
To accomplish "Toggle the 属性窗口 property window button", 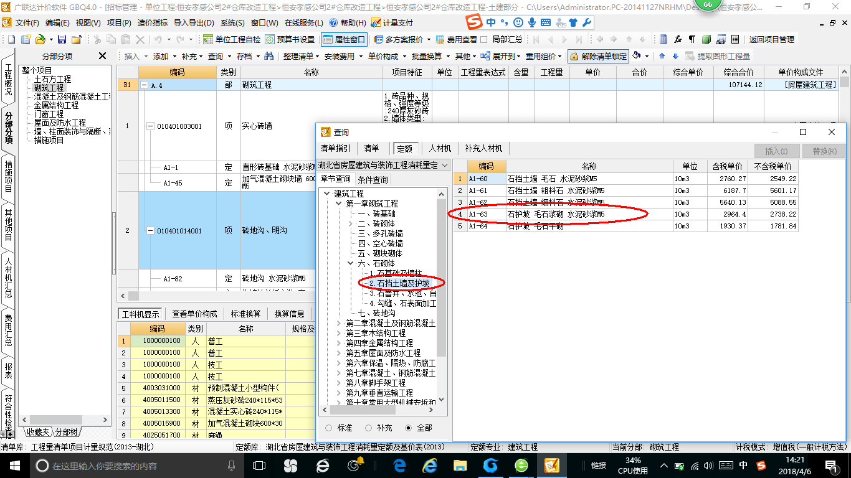I will click(344, 39).
